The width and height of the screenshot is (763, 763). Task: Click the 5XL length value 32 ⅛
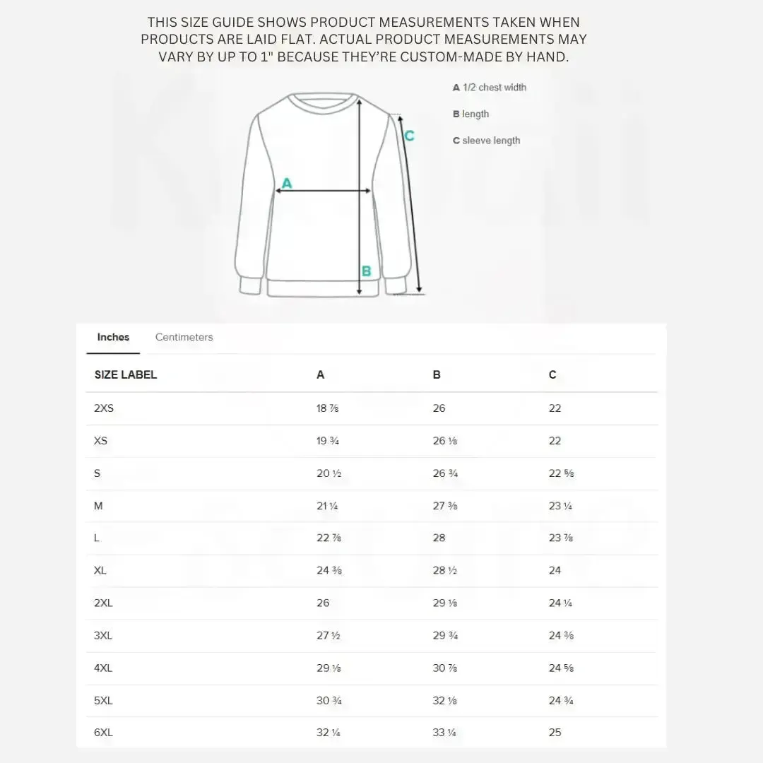coord(445,701)
